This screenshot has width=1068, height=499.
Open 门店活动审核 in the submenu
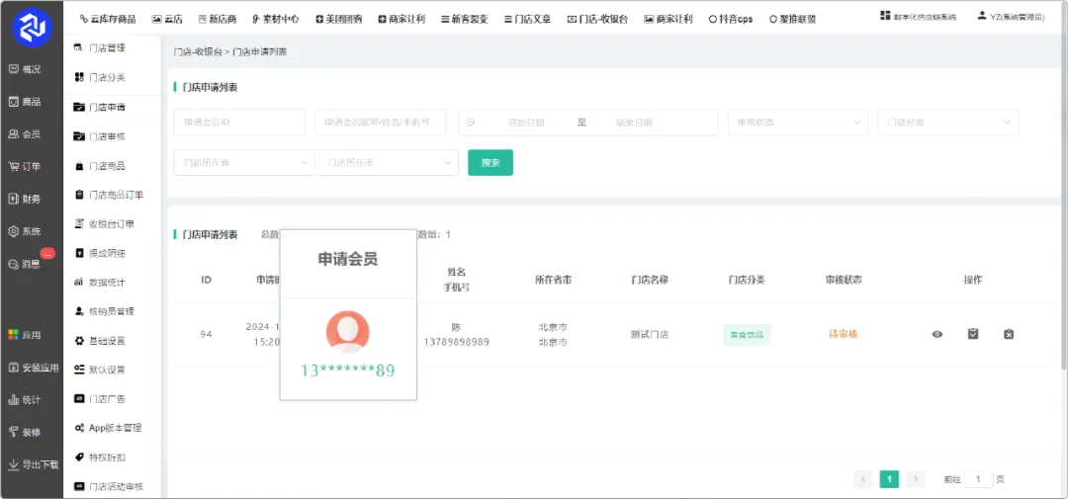[109, 487]
